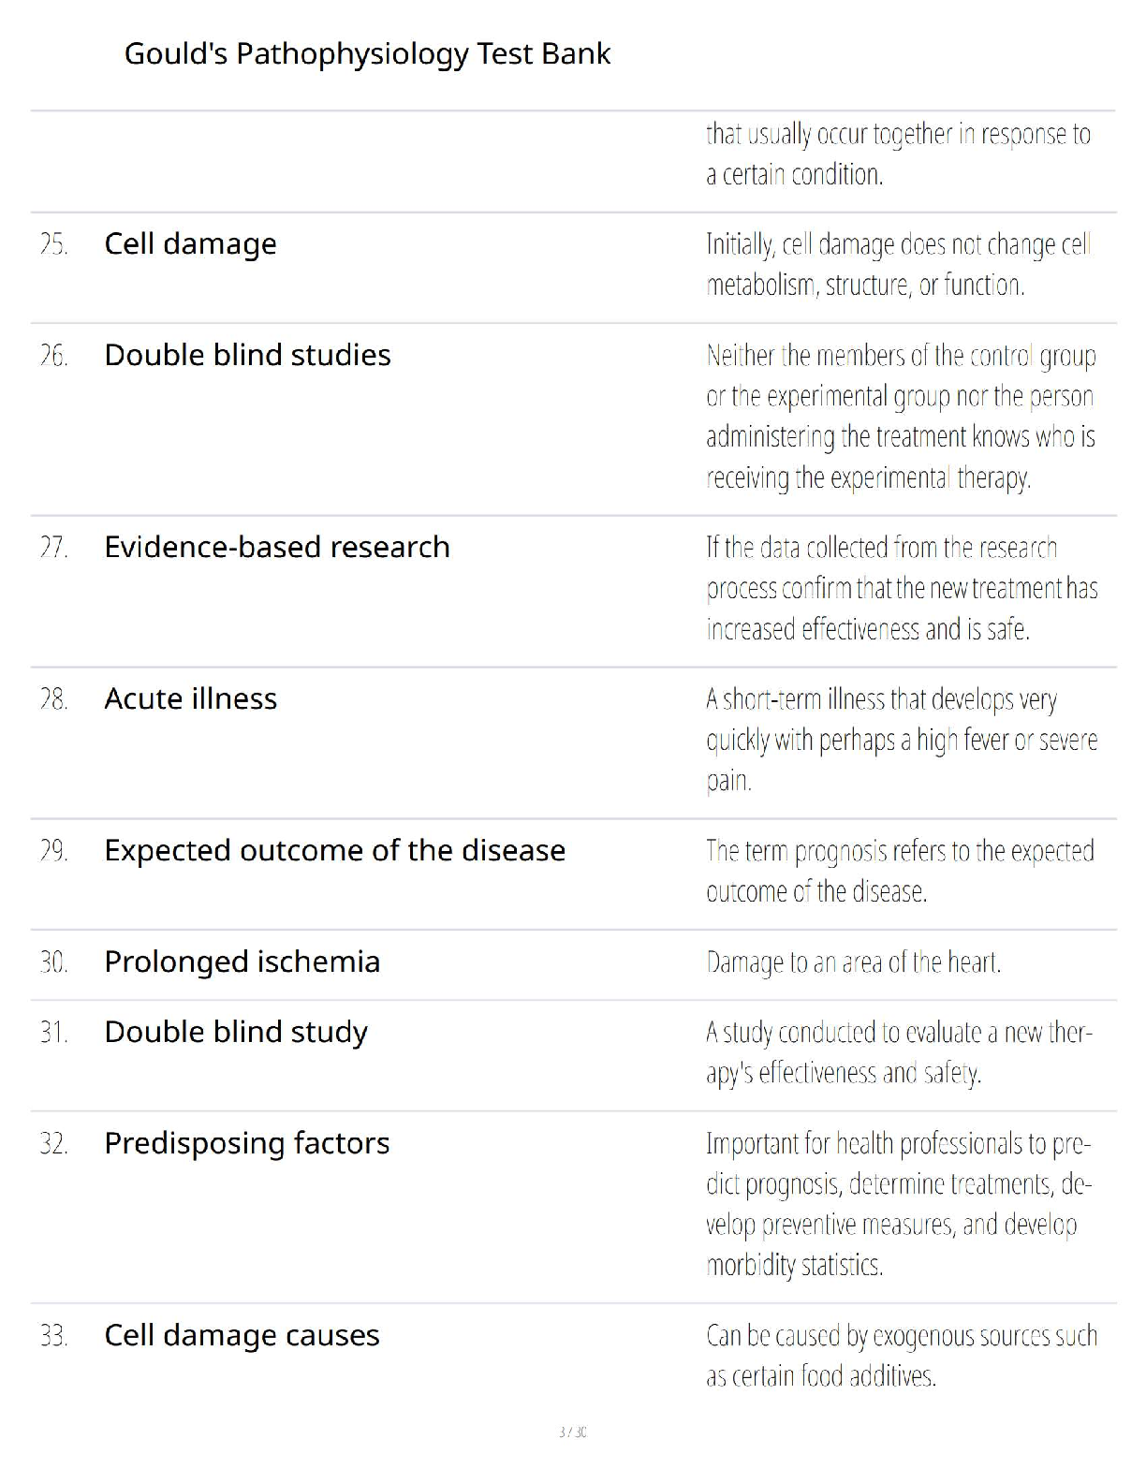Click the row number "26."

click(x=53, y=356)
